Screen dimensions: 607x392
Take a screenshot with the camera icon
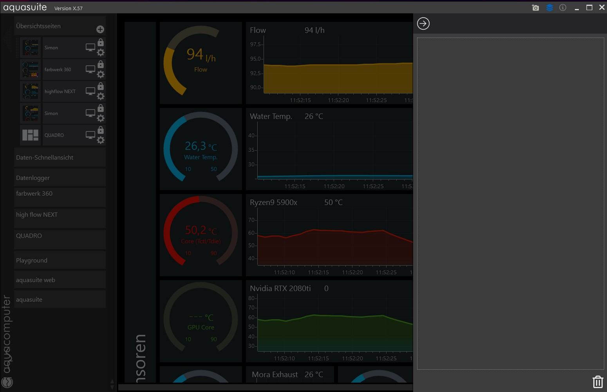click(535, 7)
